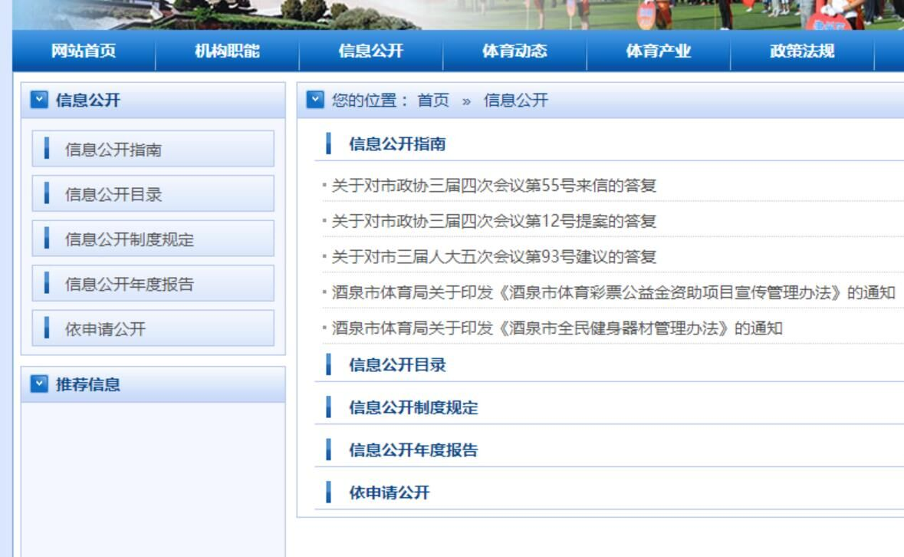Viewport: 904px width, 557px height.
Task: Click 信息公开制度规定 sidebar button
Action: click(153, 239)
